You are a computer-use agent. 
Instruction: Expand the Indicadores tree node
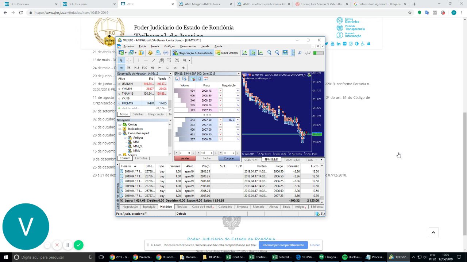120,129
